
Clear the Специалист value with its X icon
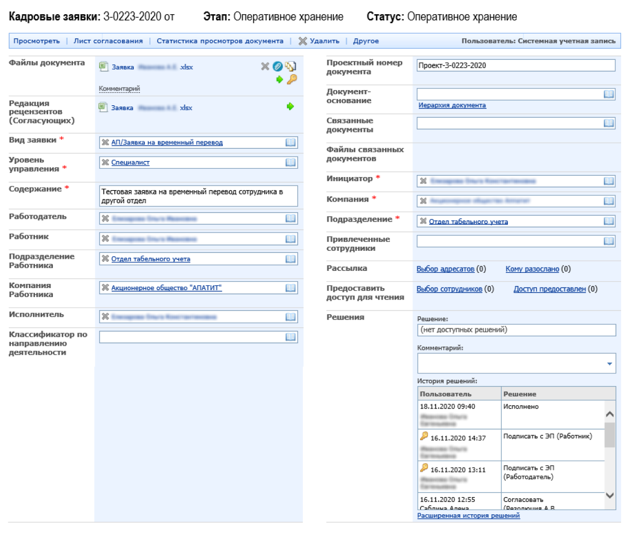[x=105, y=162]
